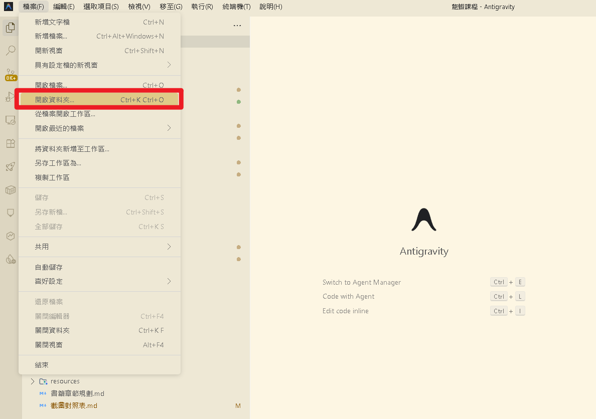
Task: Open the 終端機(T) menu
Action: coord(236,7)
